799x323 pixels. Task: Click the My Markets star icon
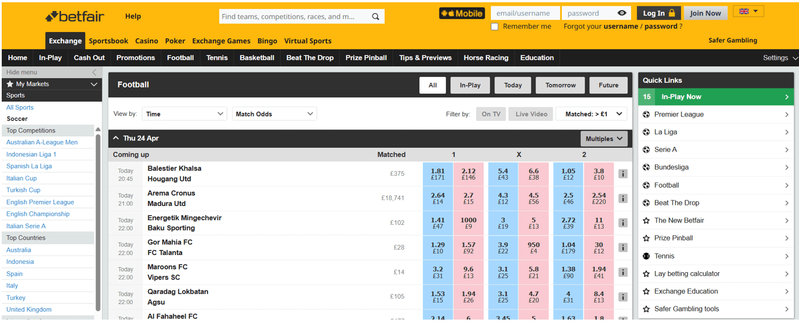coord(10,84)
